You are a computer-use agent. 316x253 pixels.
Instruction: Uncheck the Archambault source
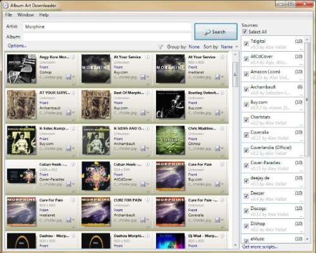pyautogui.click(x=246, y=89)
